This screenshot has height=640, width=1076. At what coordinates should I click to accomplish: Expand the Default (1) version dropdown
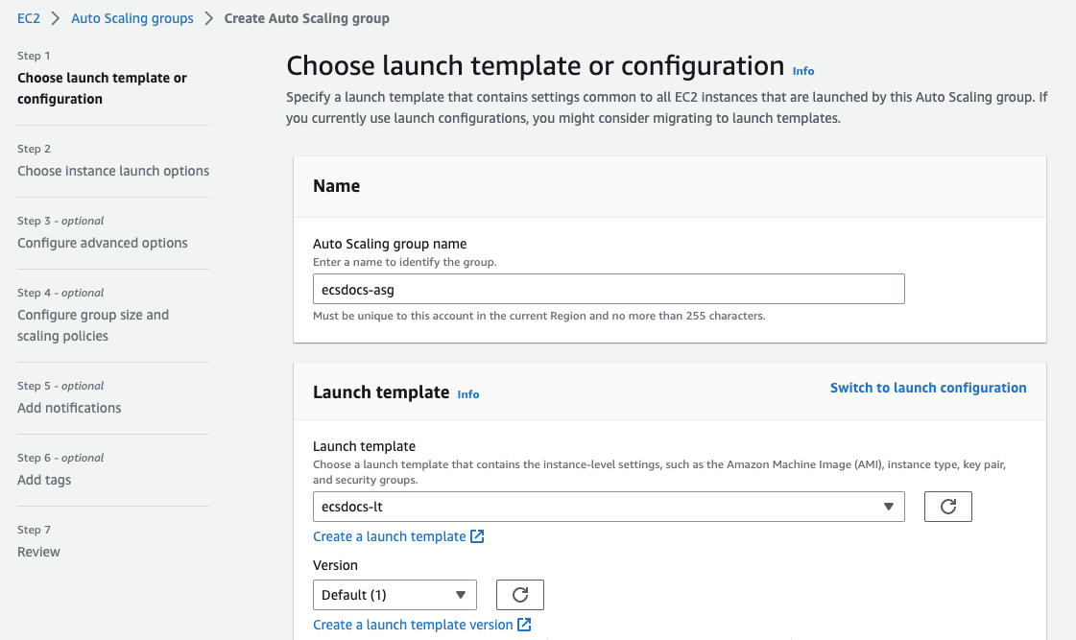click(x=395, y=595)
